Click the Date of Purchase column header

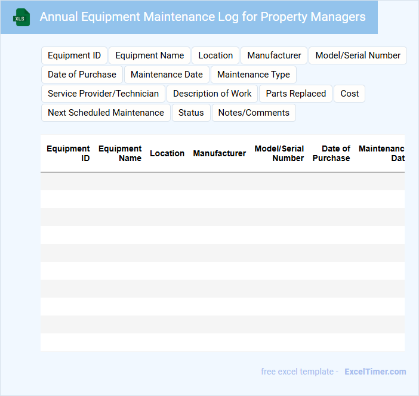(x=331, y=153)
